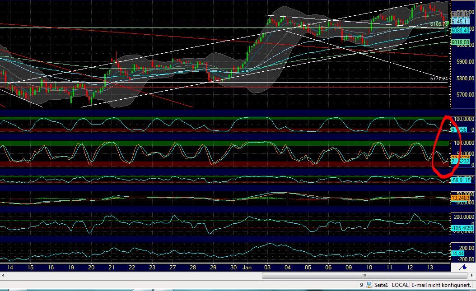476x291 pixels.
Task: Select the blue flag drawing tool icon
Action: pyautogui.click(x=464, y=267)
